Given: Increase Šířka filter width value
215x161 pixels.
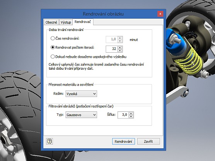Looking at the screenshot, I should pyautogui.click(x=131, y=113).
